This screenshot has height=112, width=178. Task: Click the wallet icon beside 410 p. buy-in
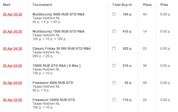114,31
